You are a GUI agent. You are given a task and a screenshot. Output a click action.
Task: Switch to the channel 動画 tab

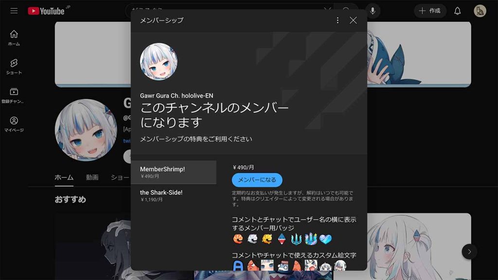click(x=92, y=177)
